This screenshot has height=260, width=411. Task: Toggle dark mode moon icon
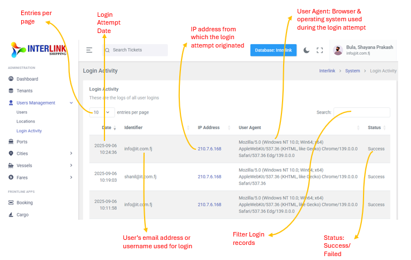click(307, 50)
